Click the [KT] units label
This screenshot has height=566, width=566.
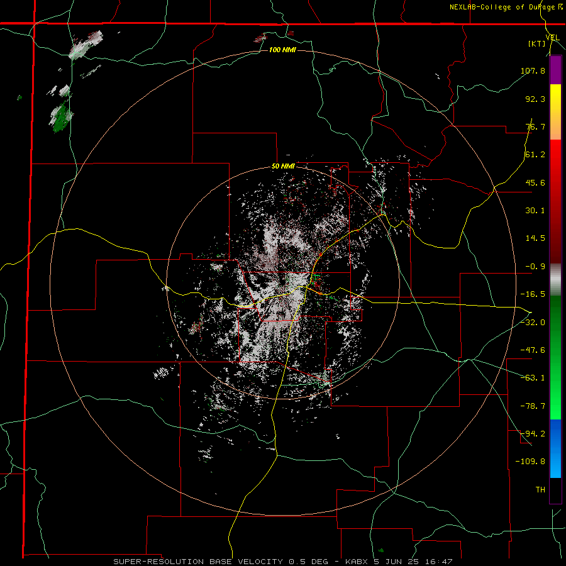pyautogui.click(x=536, y=43)
